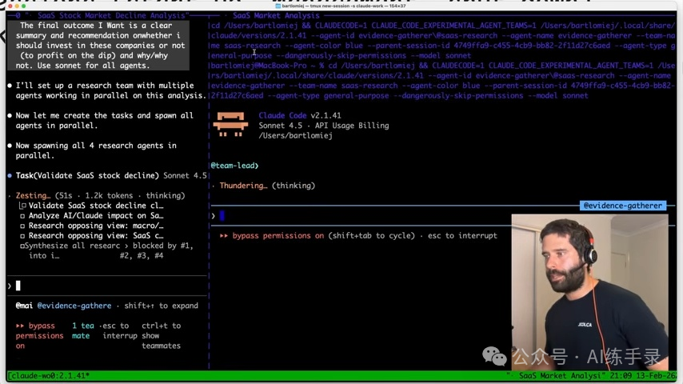Check the 'Synthesize all research' task box

pos(22,246)
